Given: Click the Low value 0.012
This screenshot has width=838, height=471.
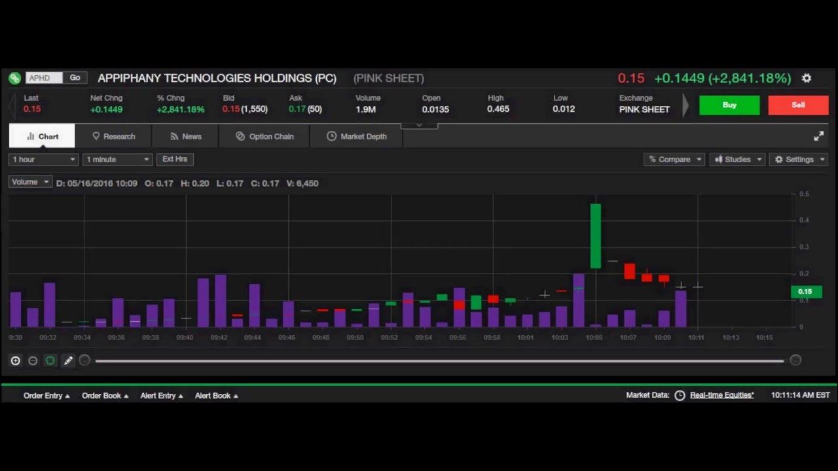Looking at the screenshot, I should coord(564,109).
